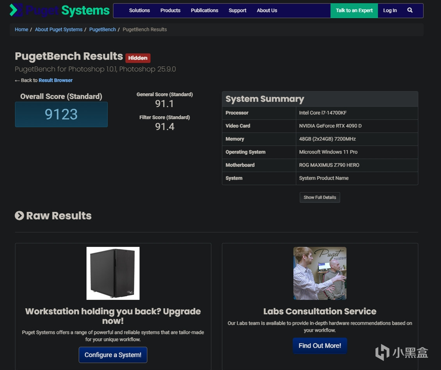The image size is (441, 370).
Task: Expand the Raw Results section arrow
Action: [x=20, y=216]
